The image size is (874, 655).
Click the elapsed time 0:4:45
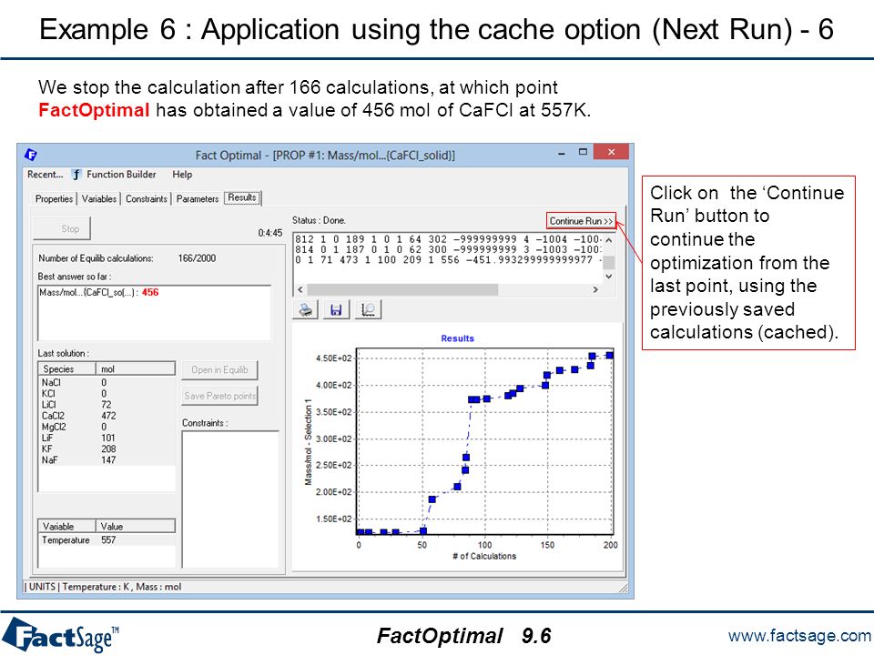coord(270,233)
